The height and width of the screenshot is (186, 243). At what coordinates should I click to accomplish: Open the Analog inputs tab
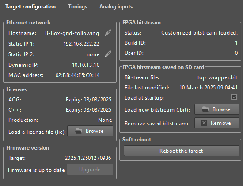pos(116,7)
